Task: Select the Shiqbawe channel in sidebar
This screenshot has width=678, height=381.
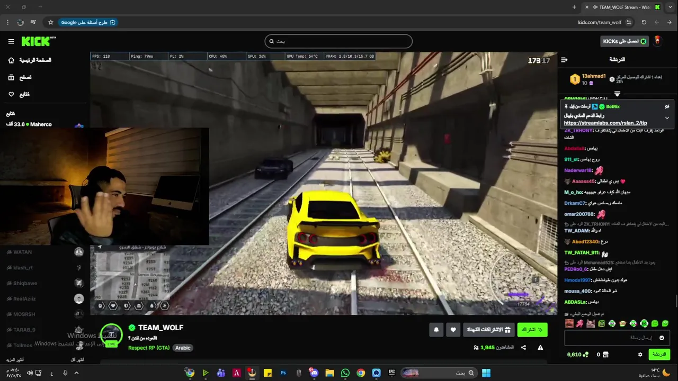Action: click(45, 283)
